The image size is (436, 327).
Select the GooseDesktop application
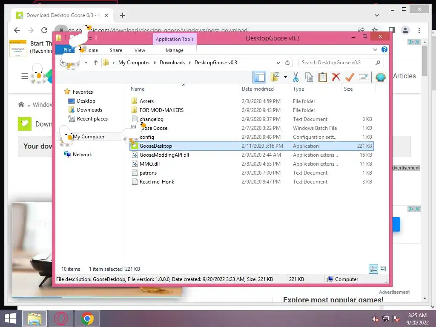tap(252, 146)
